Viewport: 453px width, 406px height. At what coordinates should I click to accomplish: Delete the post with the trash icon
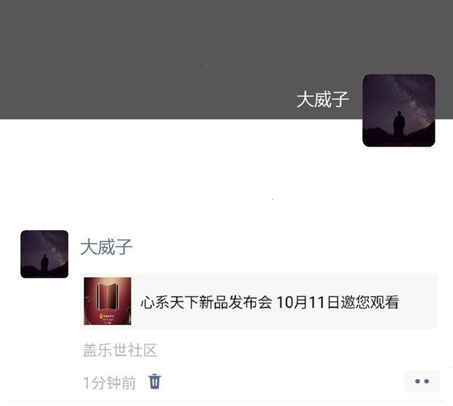pos(155,382)
